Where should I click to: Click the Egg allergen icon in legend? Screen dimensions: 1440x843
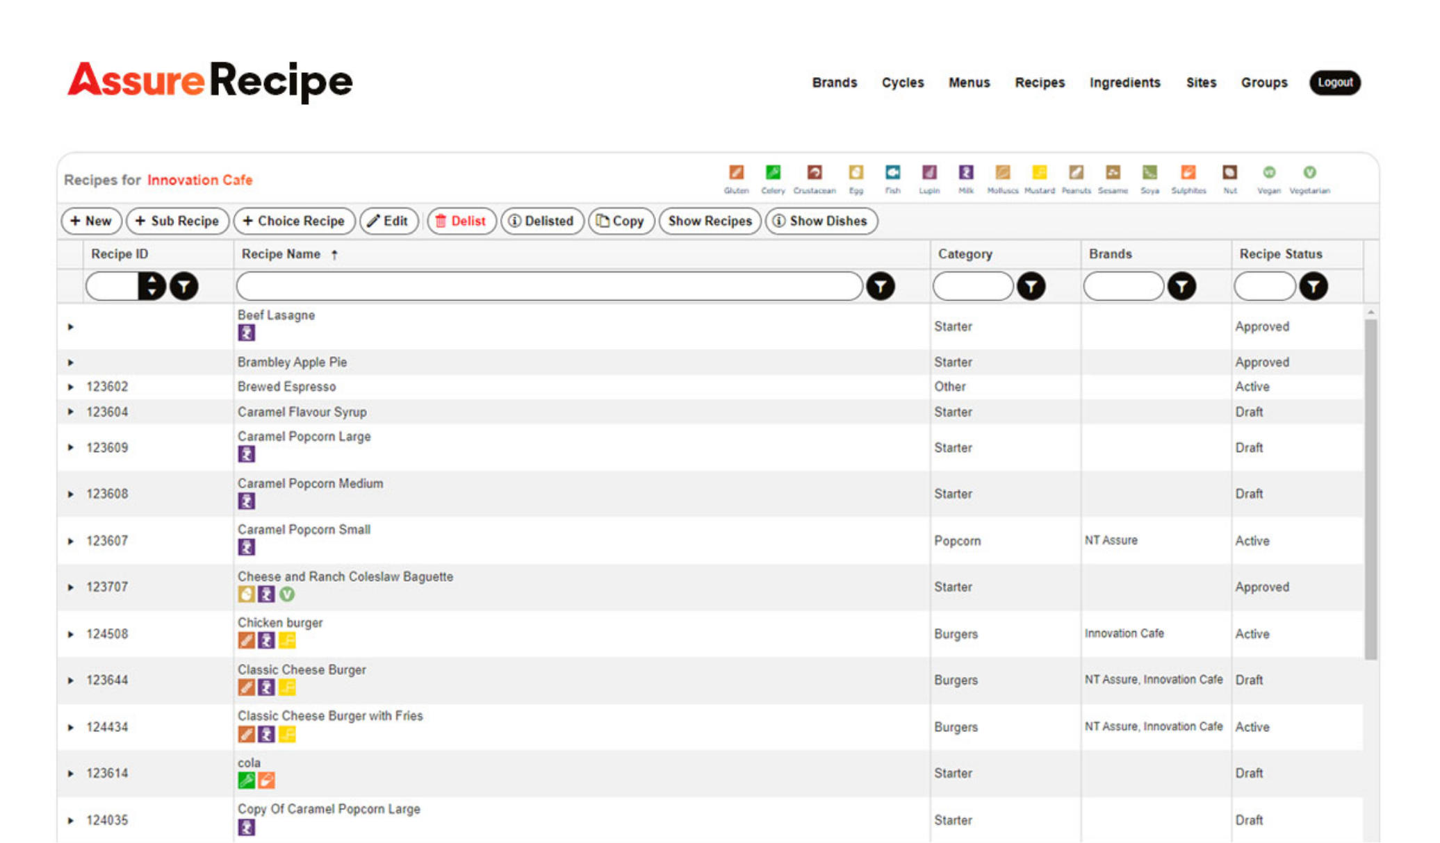pyautogui.click(x=856, y=172)
